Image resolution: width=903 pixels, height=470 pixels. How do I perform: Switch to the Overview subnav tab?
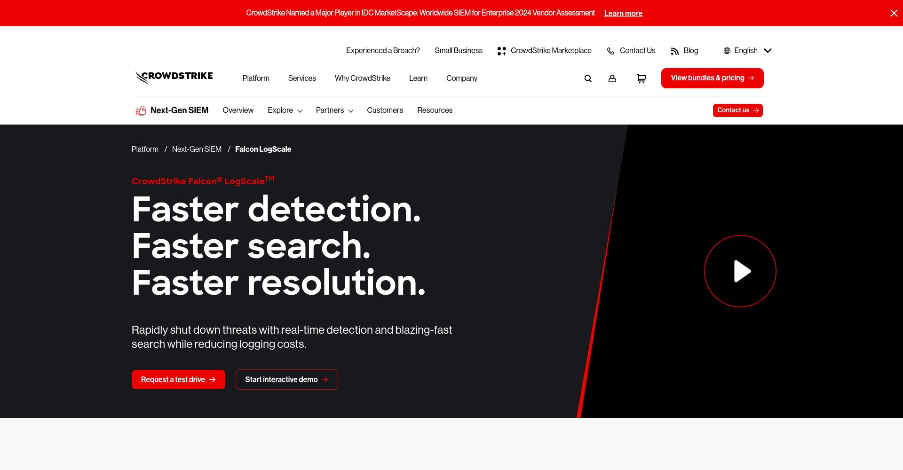click(x=238, y=110)
